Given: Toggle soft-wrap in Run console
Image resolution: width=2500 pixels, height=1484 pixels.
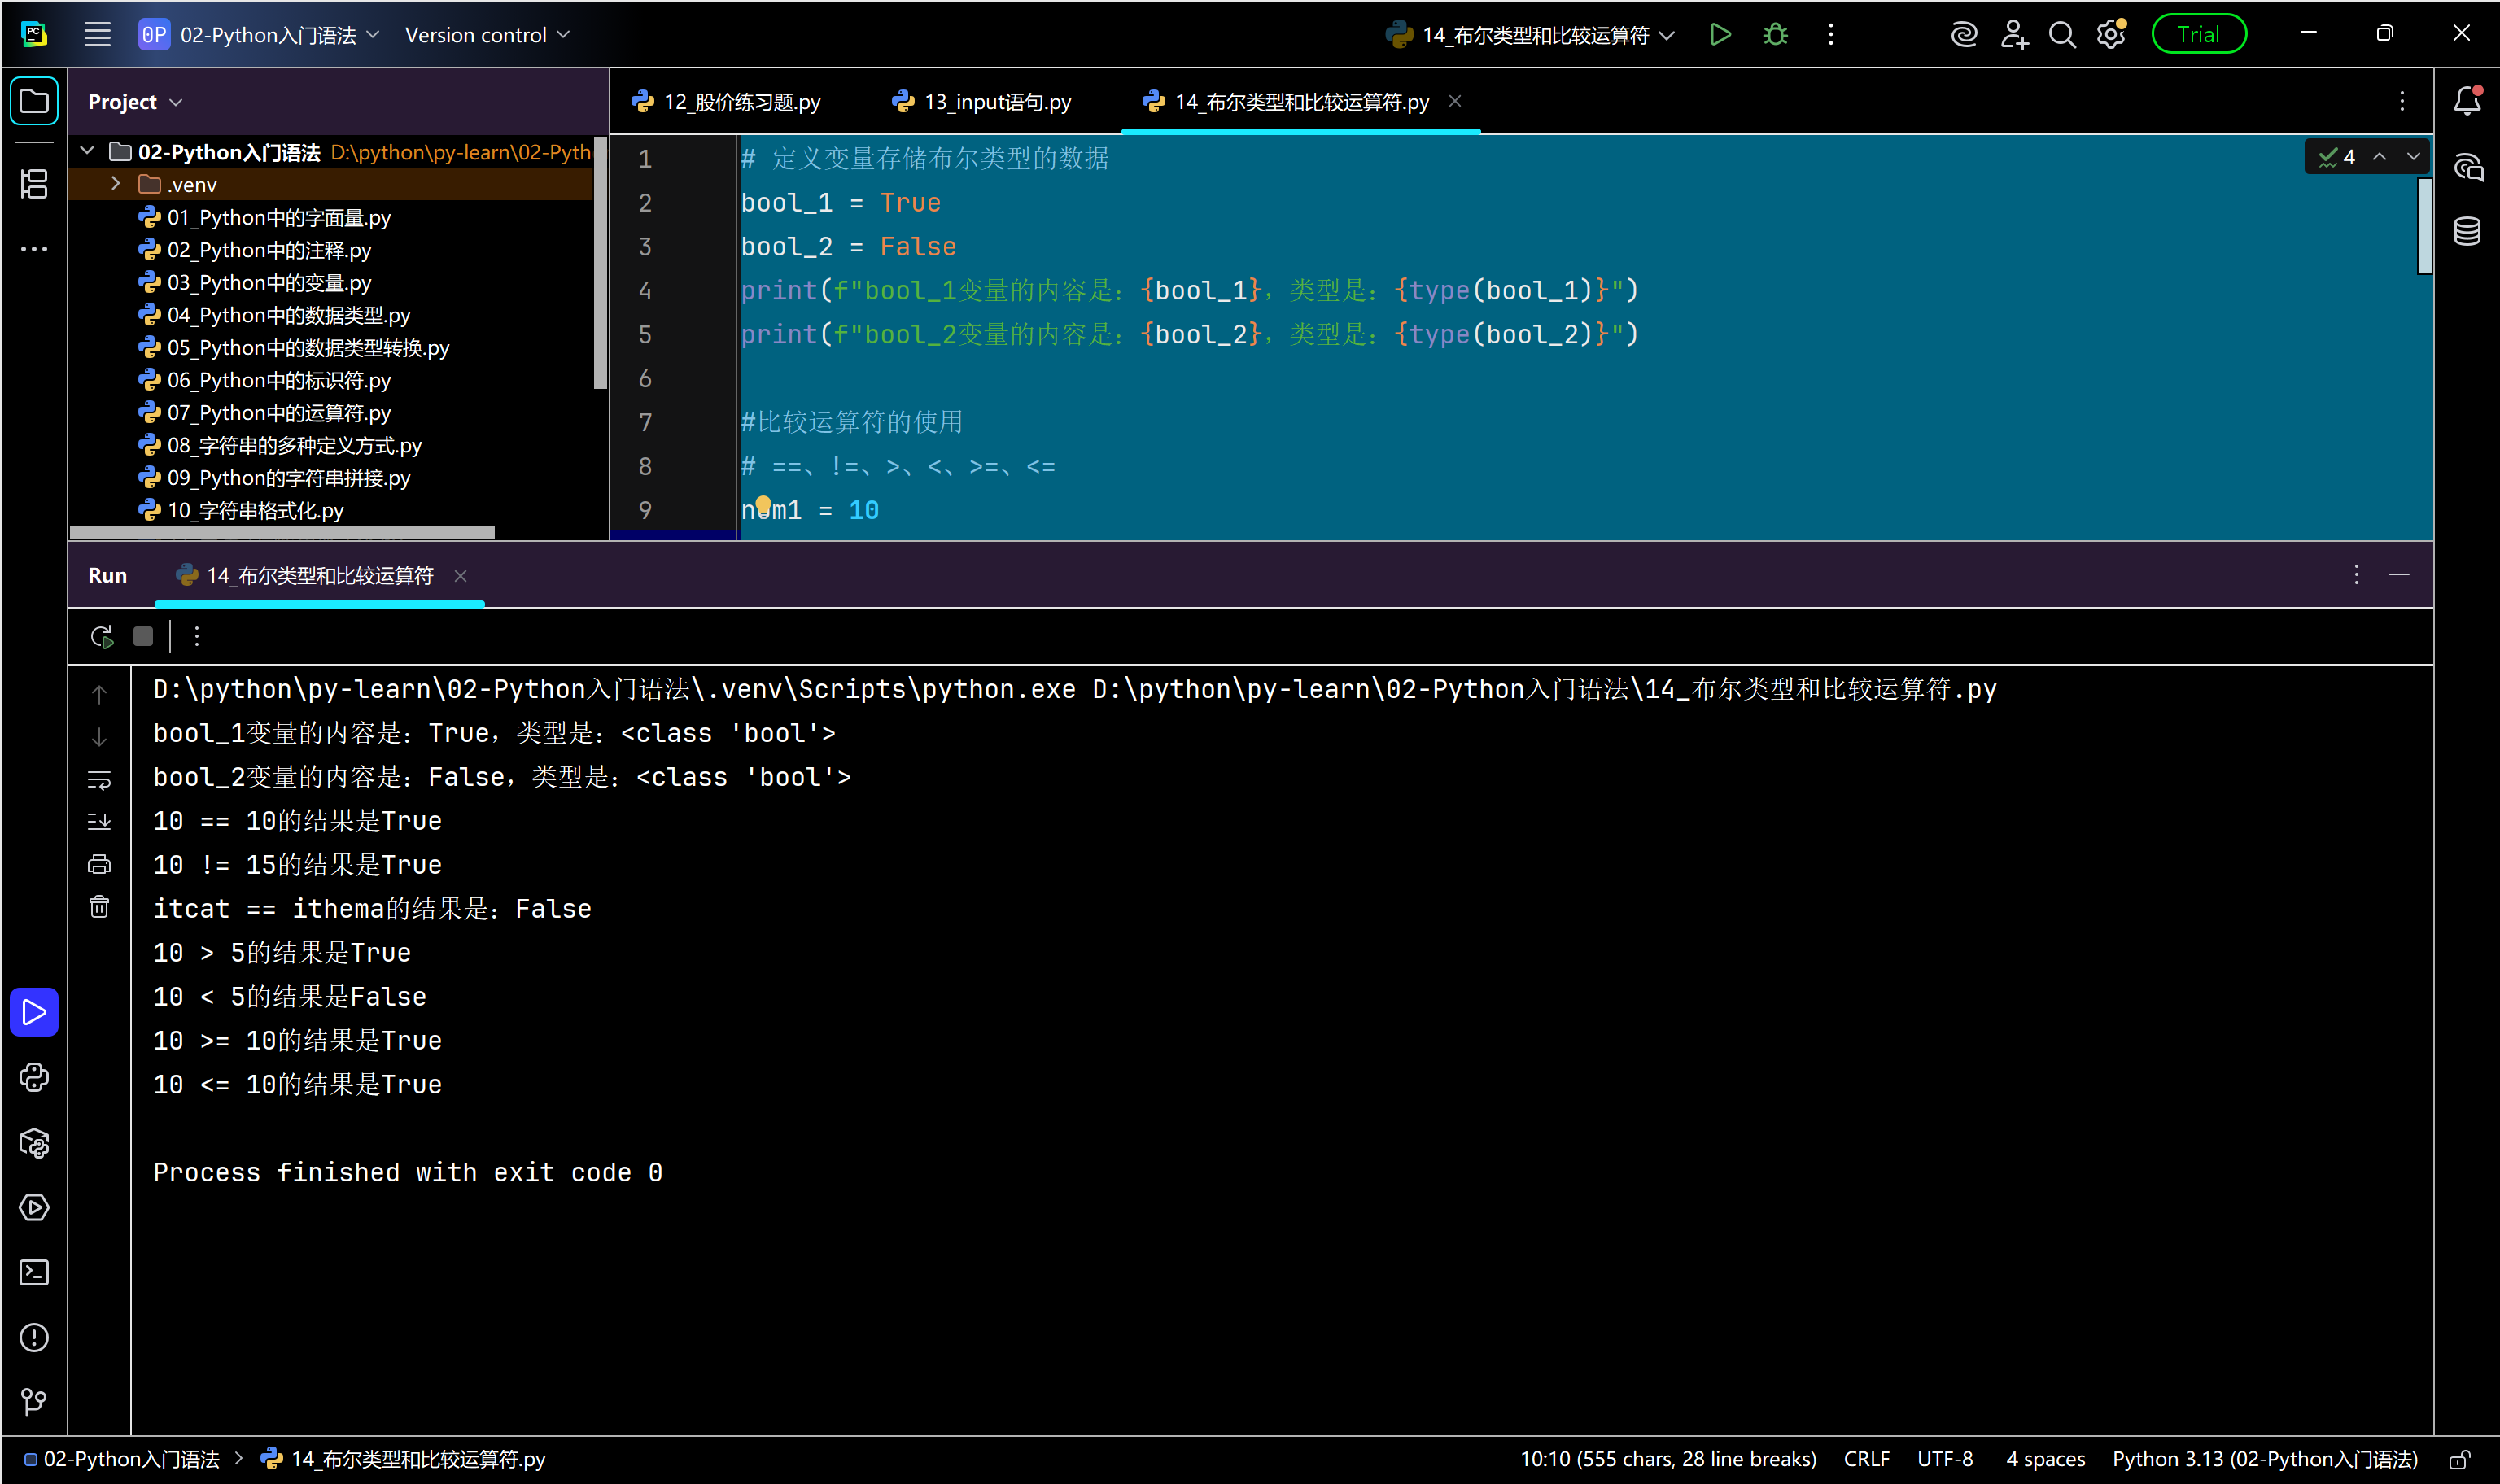Looking at the screenshot, I should pyautogui.click(x=99, y=779).
